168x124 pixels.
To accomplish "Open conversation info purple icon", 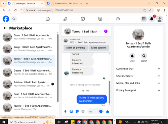I will point(106,31).
